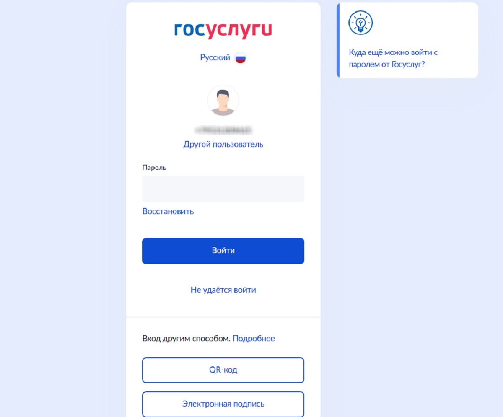Choose QR-код login method
Image resolution: width=503 pixels, height=417 pixels.
coord(223,370)
